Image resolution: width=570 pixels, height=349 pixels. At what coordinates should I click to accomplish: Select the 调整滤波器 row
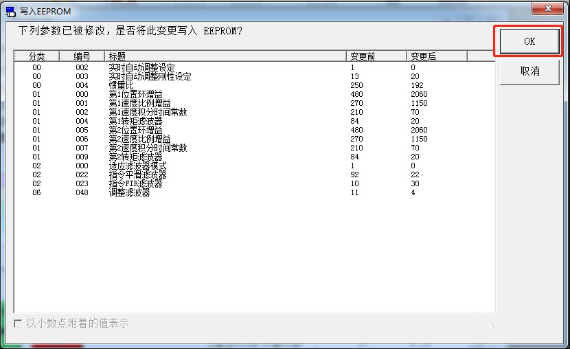255,192
